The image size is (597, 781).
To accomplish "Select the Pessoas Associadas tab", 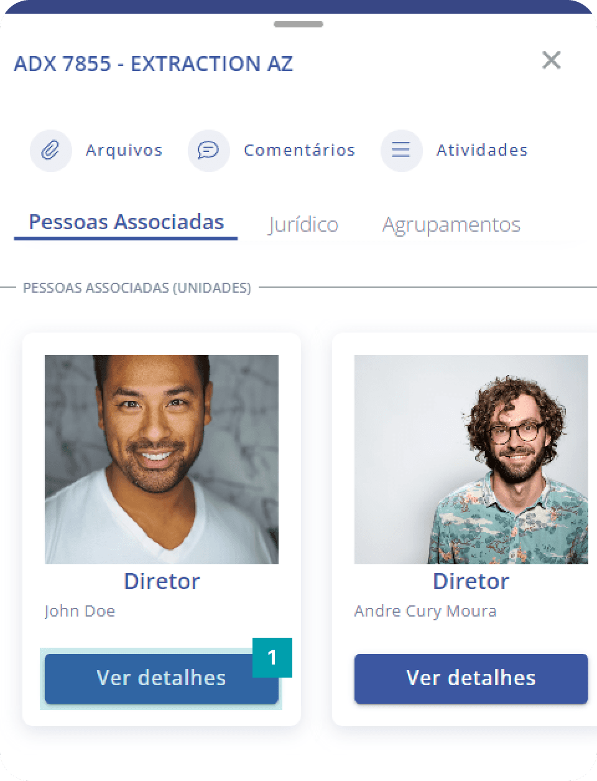I will coord(126,222).
